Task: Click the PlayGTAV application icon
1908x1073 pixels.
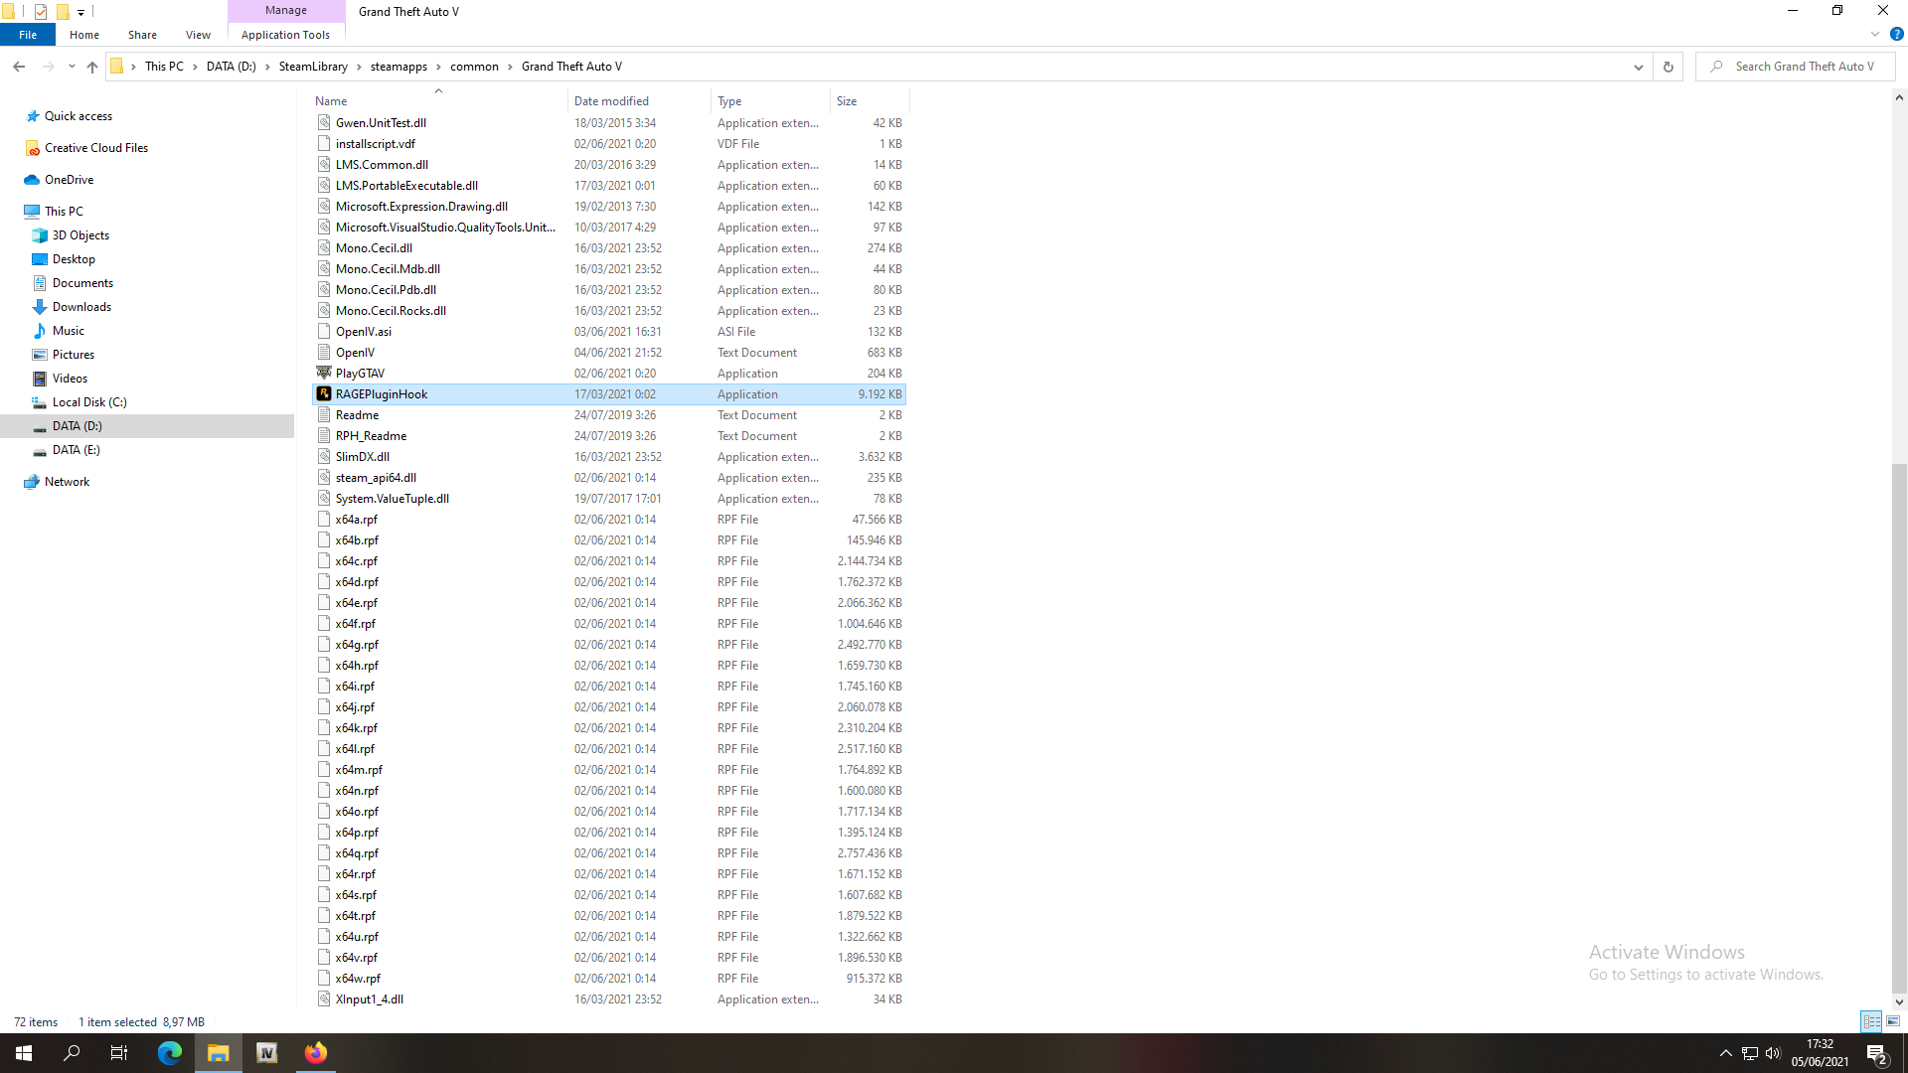Action: pyautogui.click(x=324, y=374)
